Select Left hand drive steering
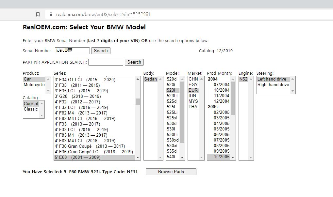This screenshot has height=197, width=333. point(273,79)
